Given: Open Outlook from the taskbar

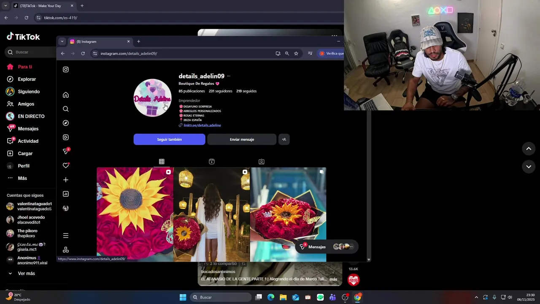Looking at the screenshot, I should coord(296,297).
